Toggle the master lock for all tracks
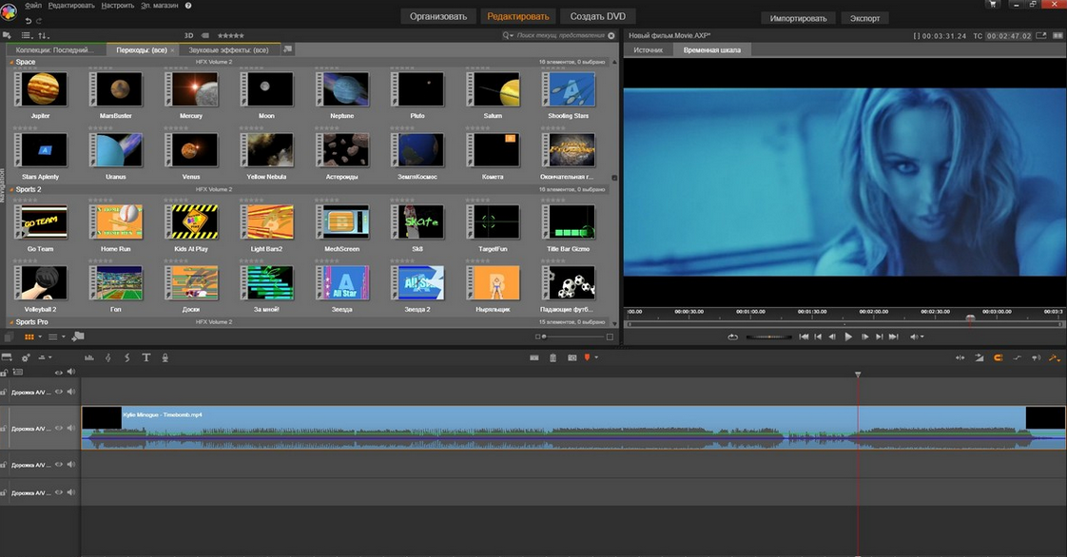Screen dimensions: 1067x557 tap(4, 373)
